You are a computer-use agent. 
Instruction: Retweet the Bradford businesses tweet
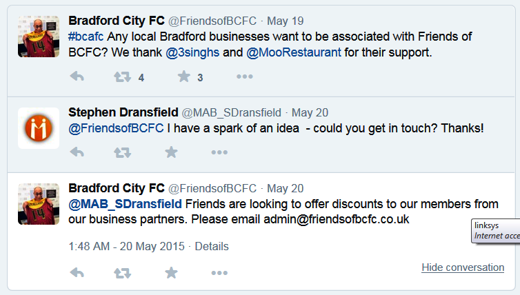point(122,77)
